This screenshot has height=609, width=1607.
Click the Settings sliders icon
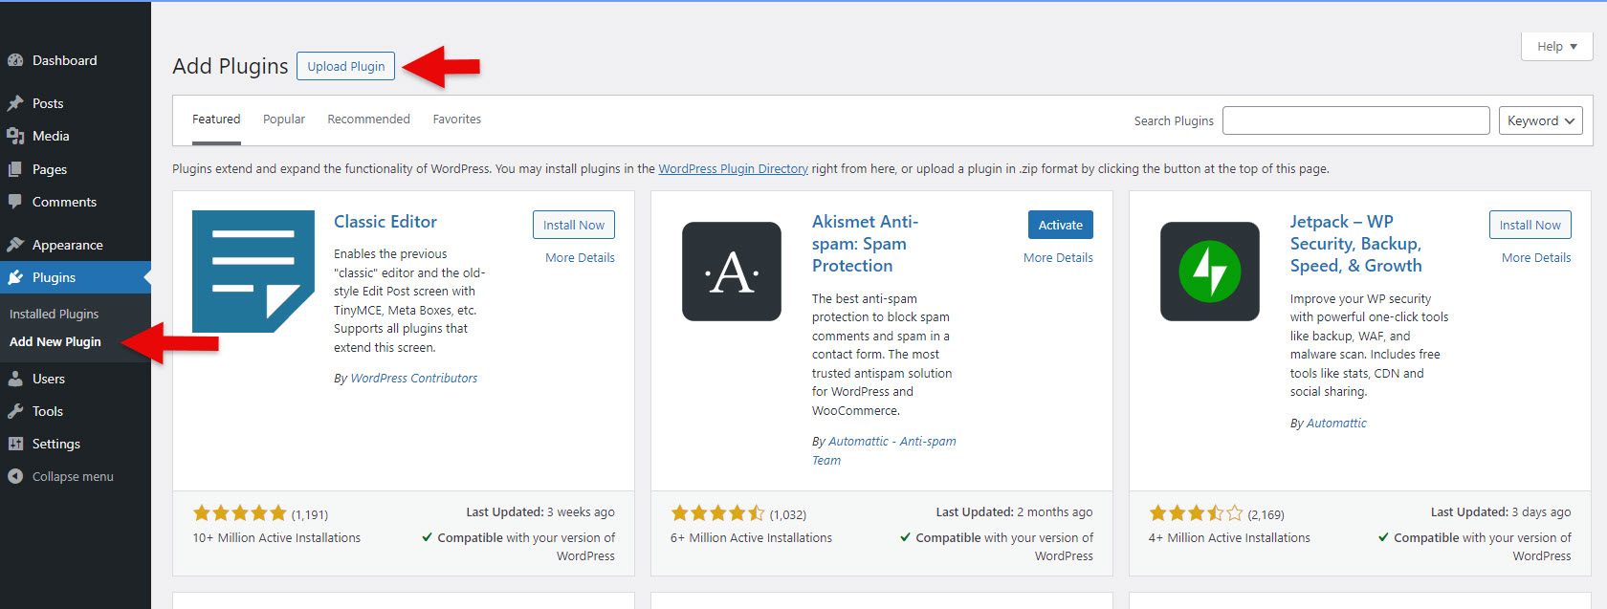[x=15, y=444]
